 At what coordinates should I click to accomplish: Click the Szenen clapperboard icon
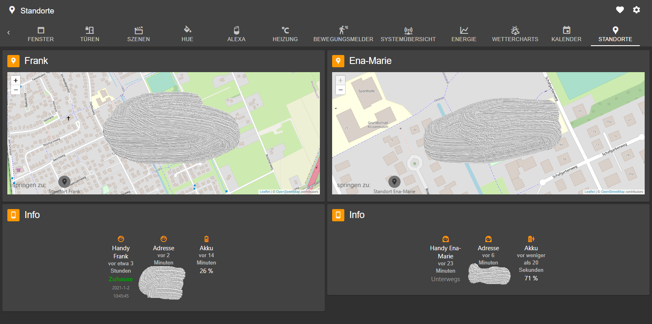click(139, 30)
